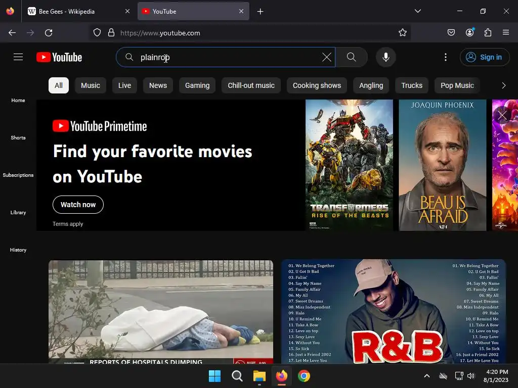Open Library in sidebar
Screen dimensions: 518x388
pyautogui.click(x=18, y=213)
